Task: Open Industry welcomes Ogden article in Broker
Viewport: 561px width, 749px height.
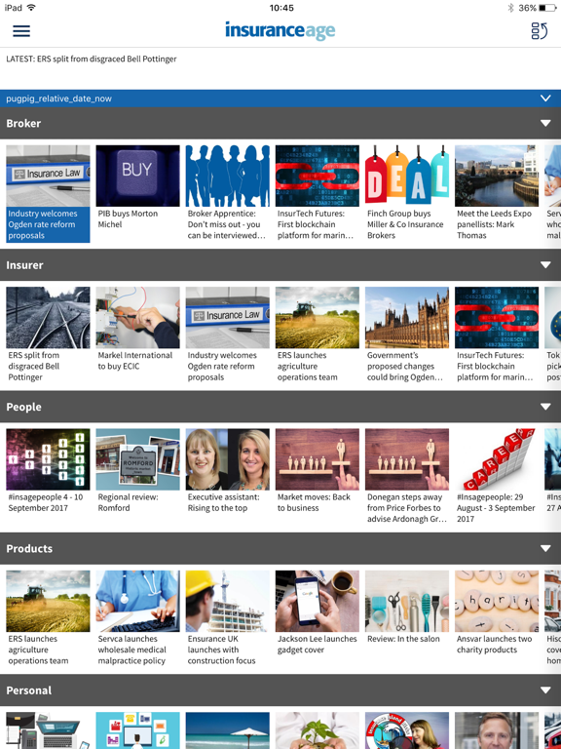Action: [x=48, y=193]
